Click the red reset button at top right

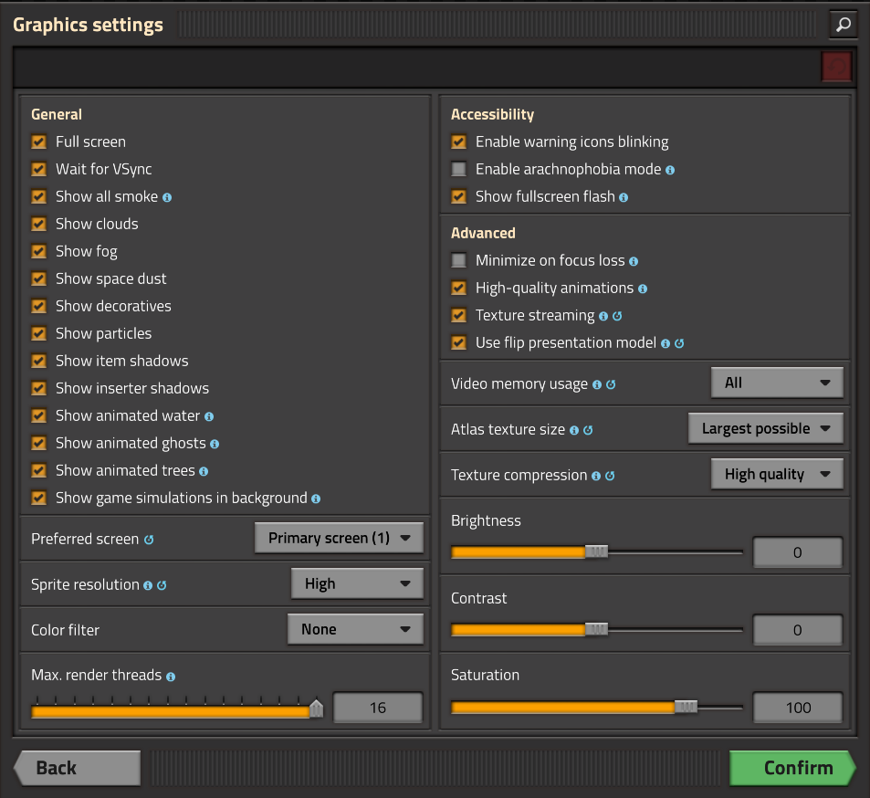coord(835,67)
